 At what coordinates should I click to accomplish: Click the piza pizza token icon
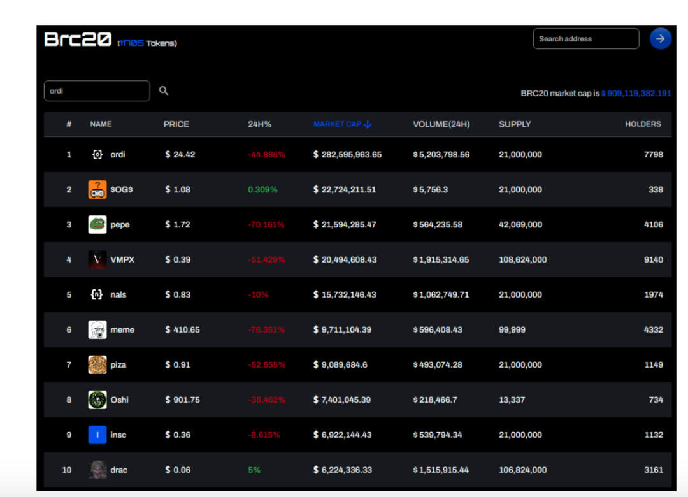click(97, 364)
